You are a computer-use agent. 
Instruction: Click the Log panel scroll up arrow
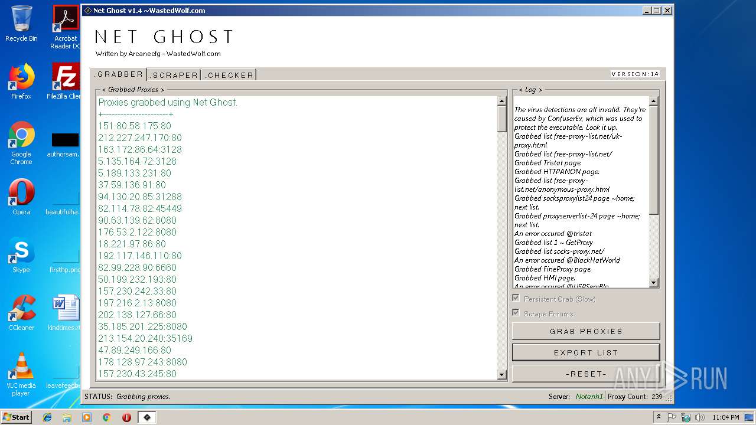click(x=653, y=101)
